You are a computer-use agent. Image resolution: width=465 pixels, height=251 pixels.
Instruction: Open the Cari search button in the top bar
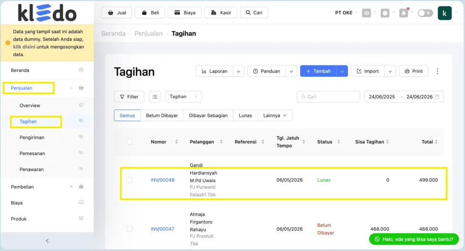point(254,13)
